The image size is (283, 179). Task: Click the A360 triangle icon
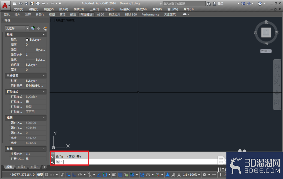(249, 3)
